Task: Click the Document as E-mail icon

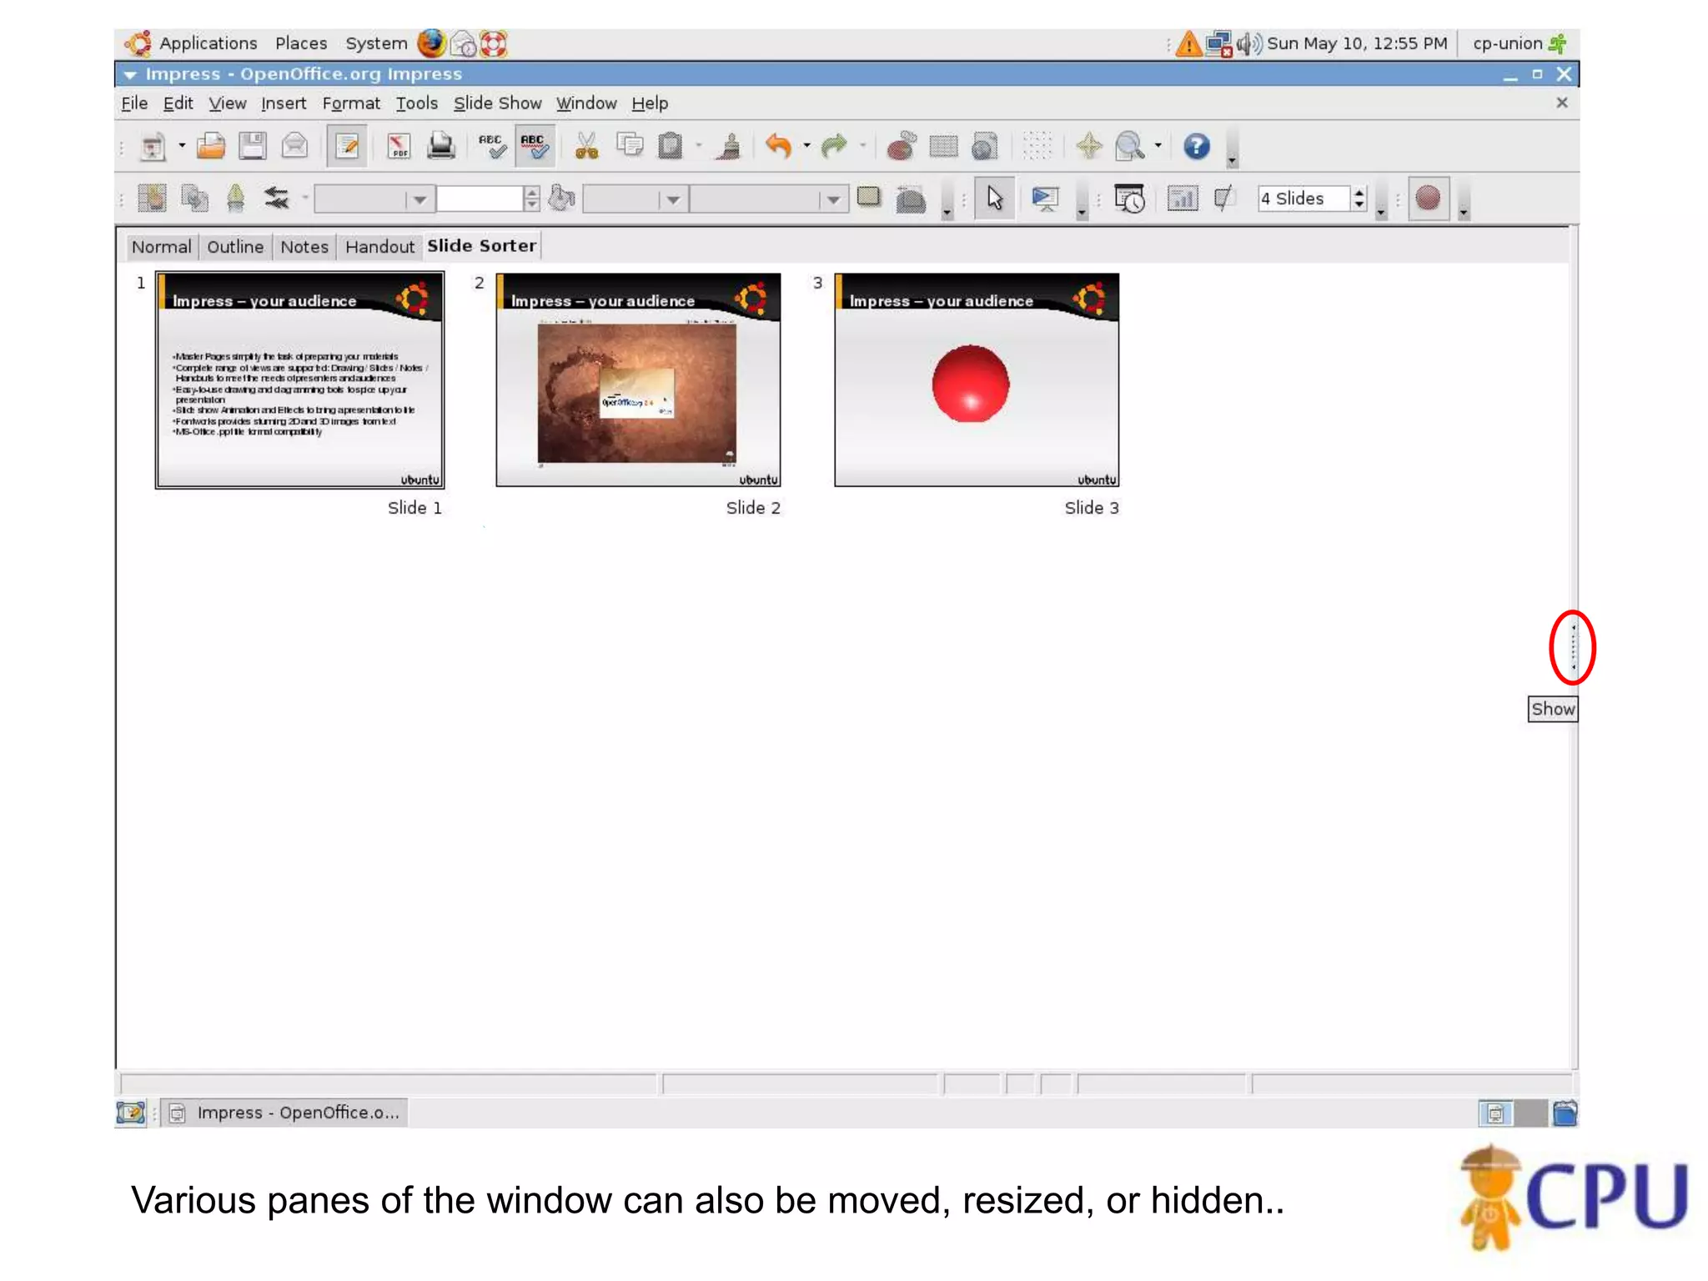Action: 294,146
